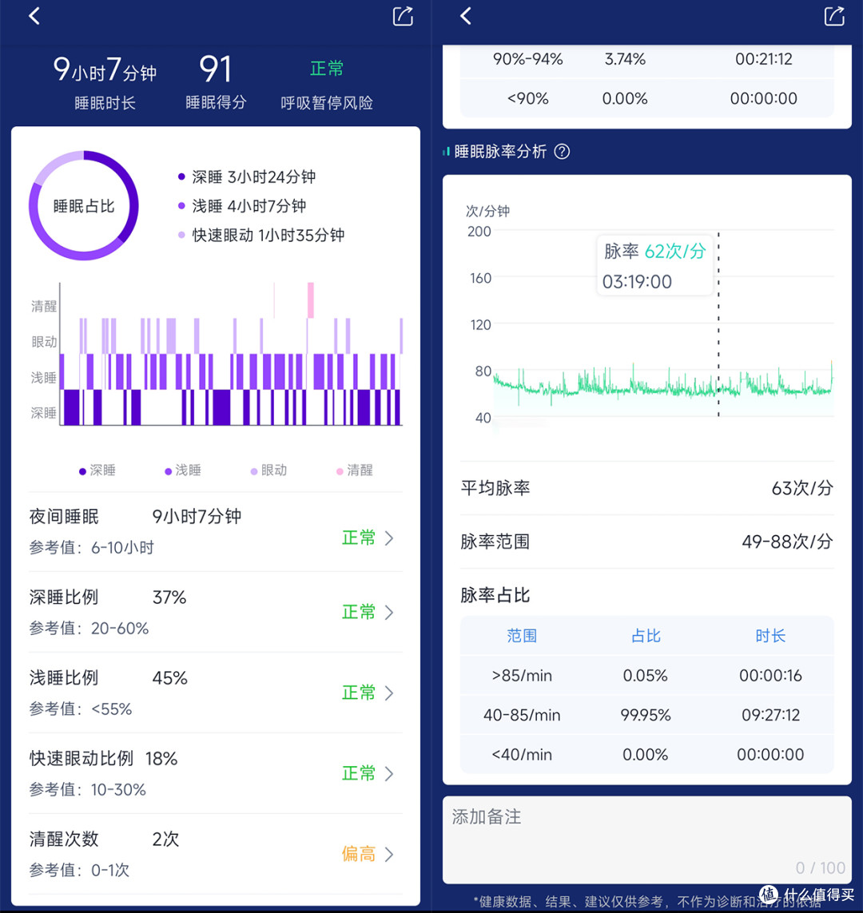Tap 清醒 legend below the sleep chart
Image resolution: width=863 pixels, height=913 pixels.
point(355,470)
